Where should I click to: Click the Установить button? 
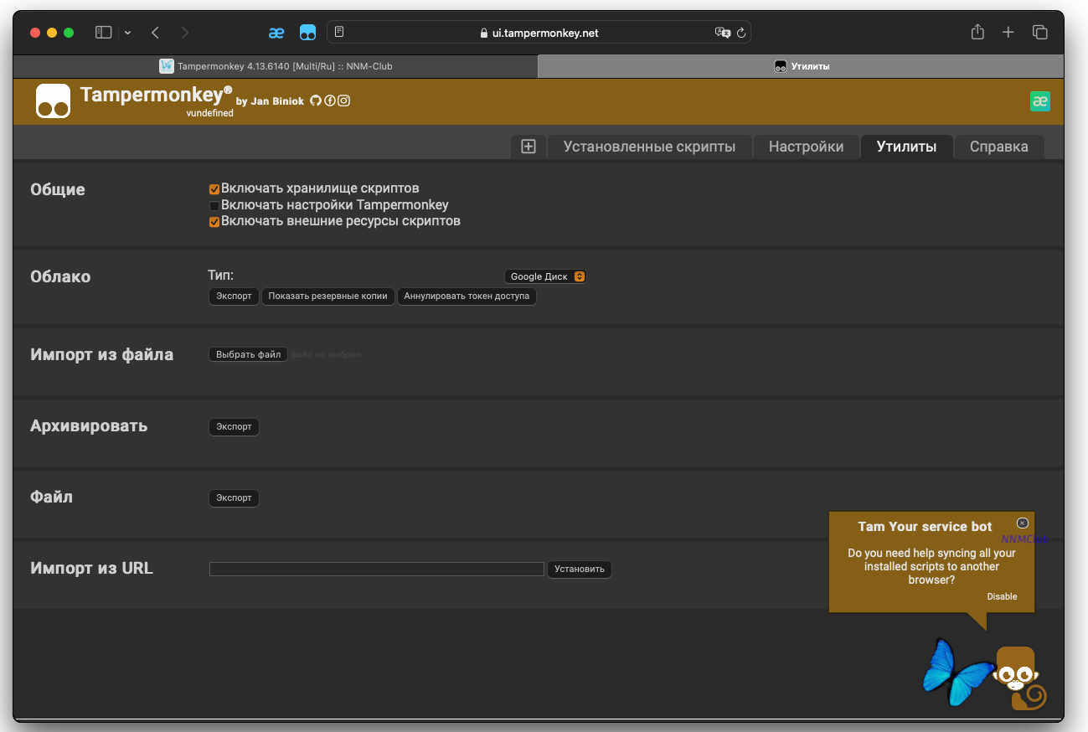point(580,570)
